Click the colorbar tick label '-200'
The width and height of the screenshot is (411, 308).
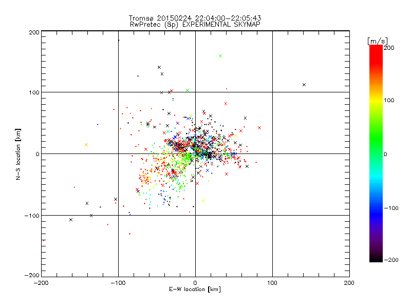tap(391, 260)
